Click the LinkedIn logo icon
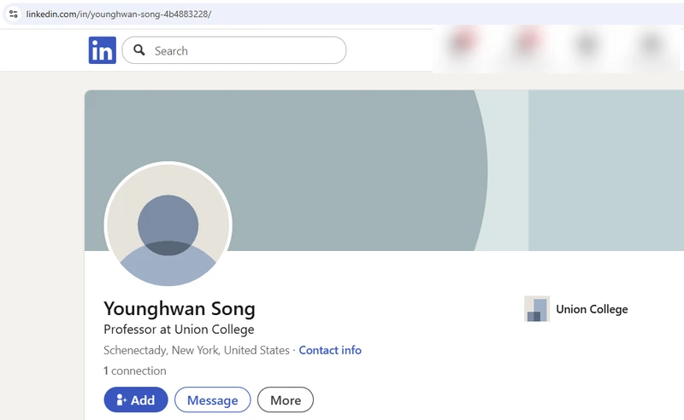The height and width of the screenshot is (420, 684). coord(103,50)
